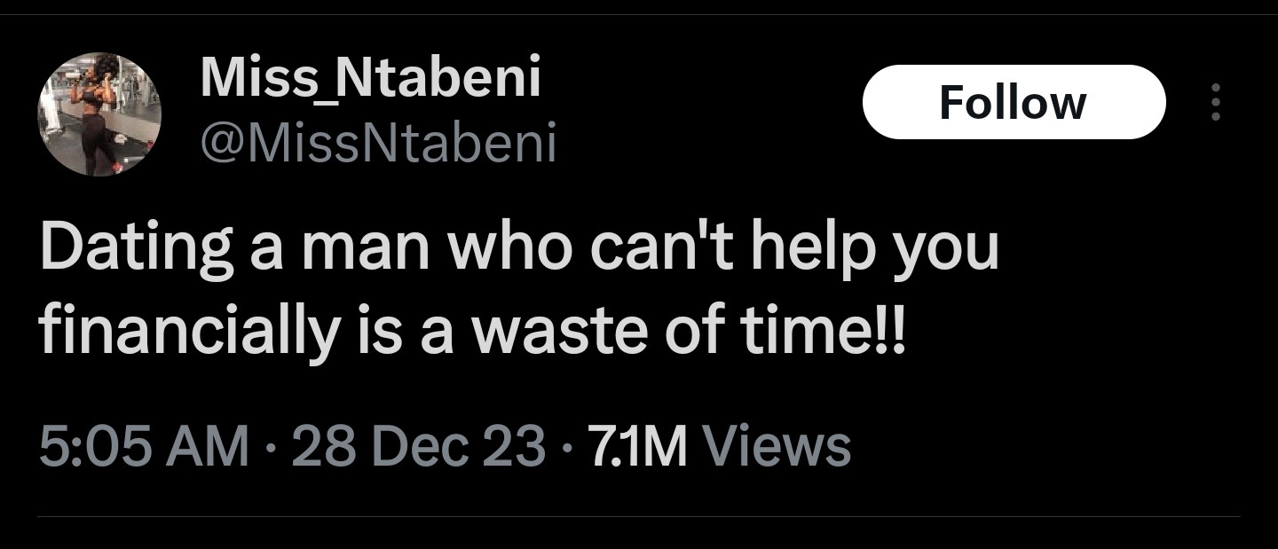The image size is (1278, 549).
Task: Click the @MissNtabeni handle
Action: click(x=379, y=143)
